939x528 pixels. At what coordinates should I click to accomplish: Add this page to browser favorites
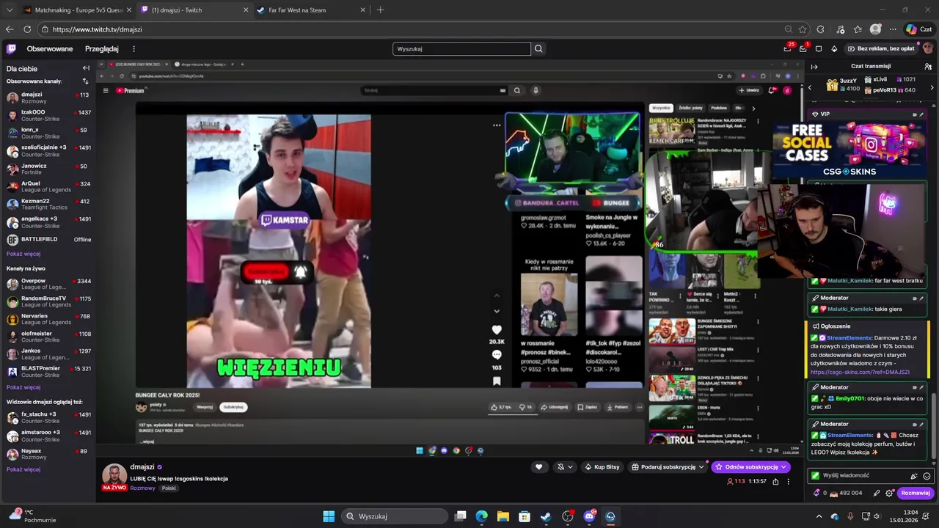(x=803, y=29)
